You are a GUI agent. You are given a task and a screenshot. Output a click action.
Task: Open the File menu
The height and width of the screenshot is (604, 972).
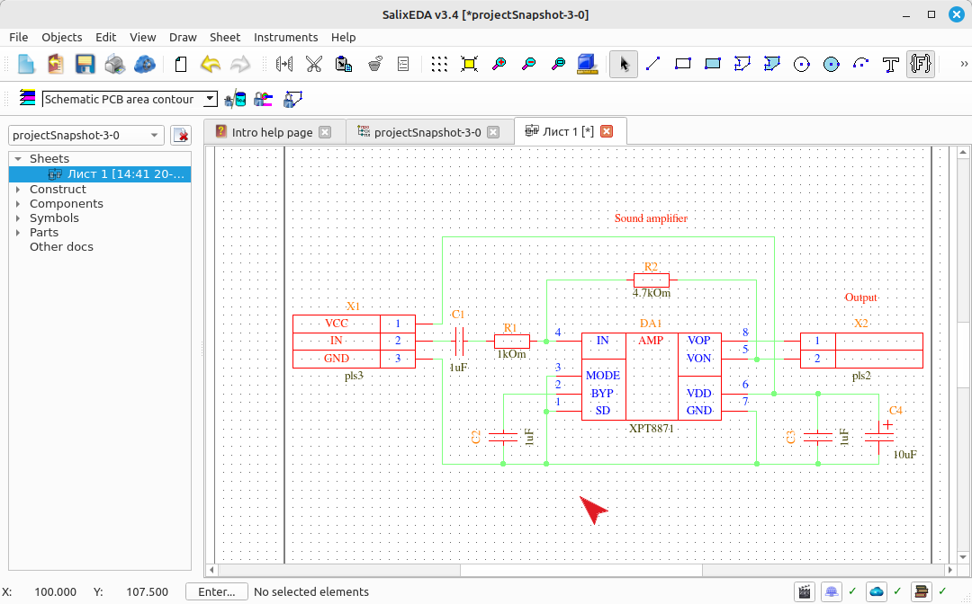click(x=19, y=37)
